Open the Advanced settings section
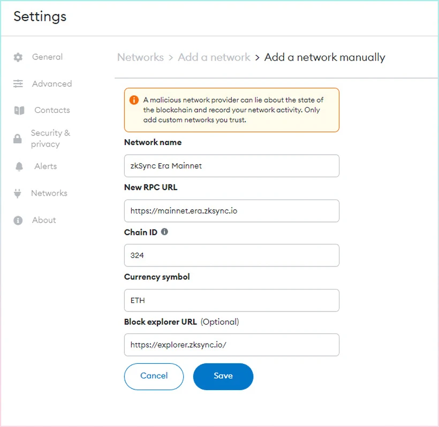Screen dimensions: 439x427 (51, 84)
